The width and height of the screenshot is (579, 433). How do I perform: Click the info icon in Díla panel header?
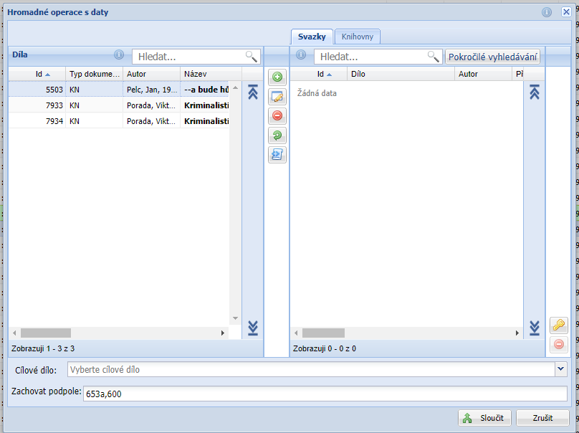(x=120, y=55)
